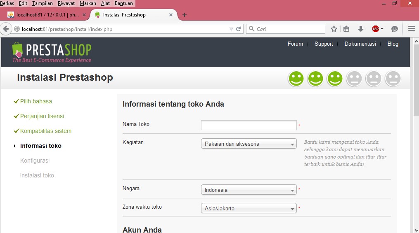Open the Edit menu
This screenshot has height=233, width=419.
click(x=23, y=3)
